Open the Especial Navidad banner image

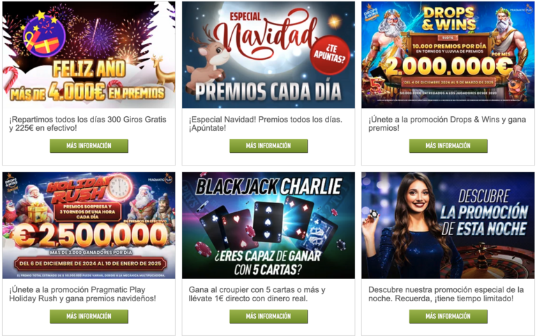268,55
